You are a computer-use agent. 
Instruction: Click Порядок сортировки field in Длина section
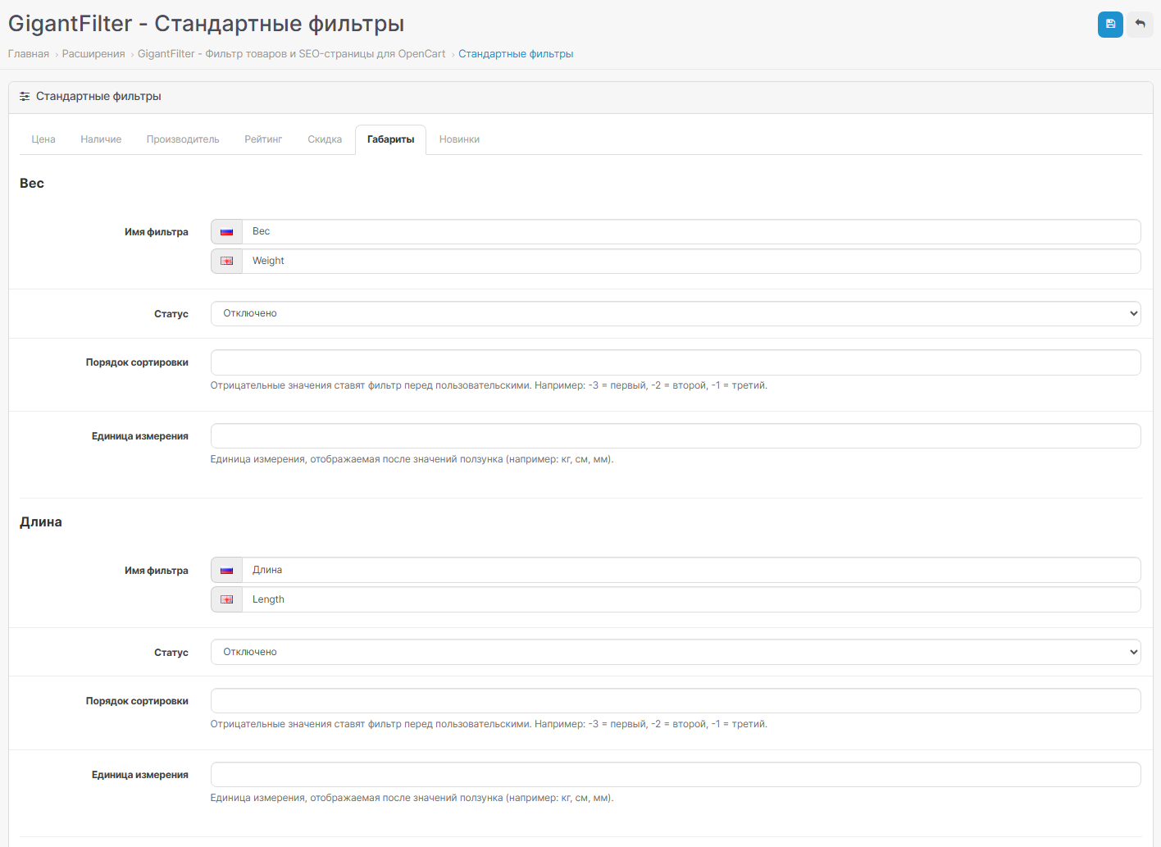pyautogui.click(x=676, y=701)
